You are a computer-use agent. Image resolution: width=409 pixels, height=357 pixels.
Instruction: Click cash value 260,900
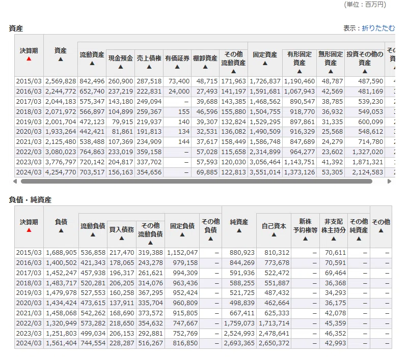[121, 81]
